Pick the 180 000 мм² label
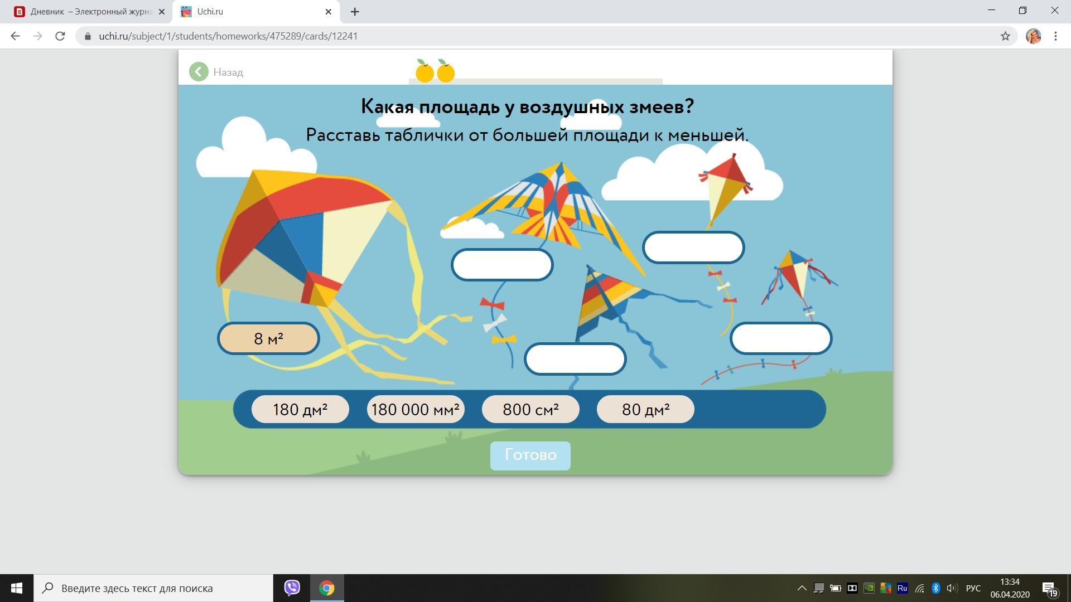Viewport: 1071px width, 602px height. point(416,410)
